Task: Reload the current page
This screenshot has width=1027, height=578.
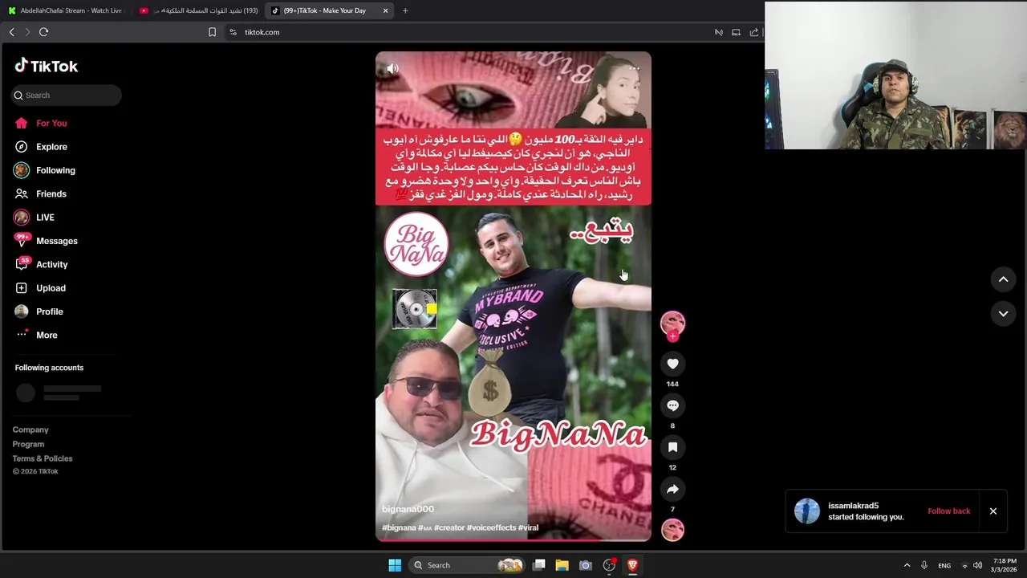Action: click(43, 32)
